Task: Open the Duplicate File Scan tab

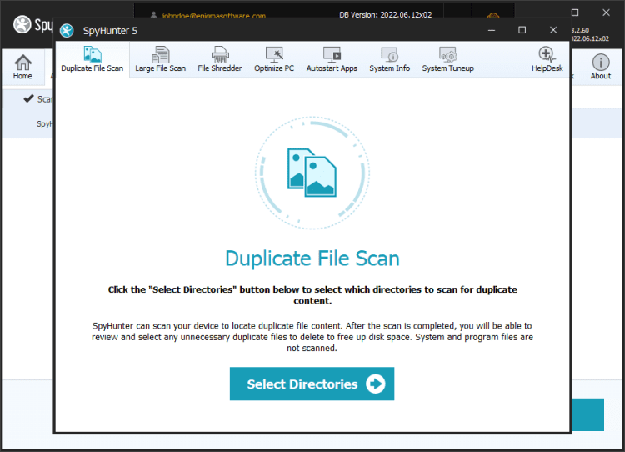Action: pos(92,59)
